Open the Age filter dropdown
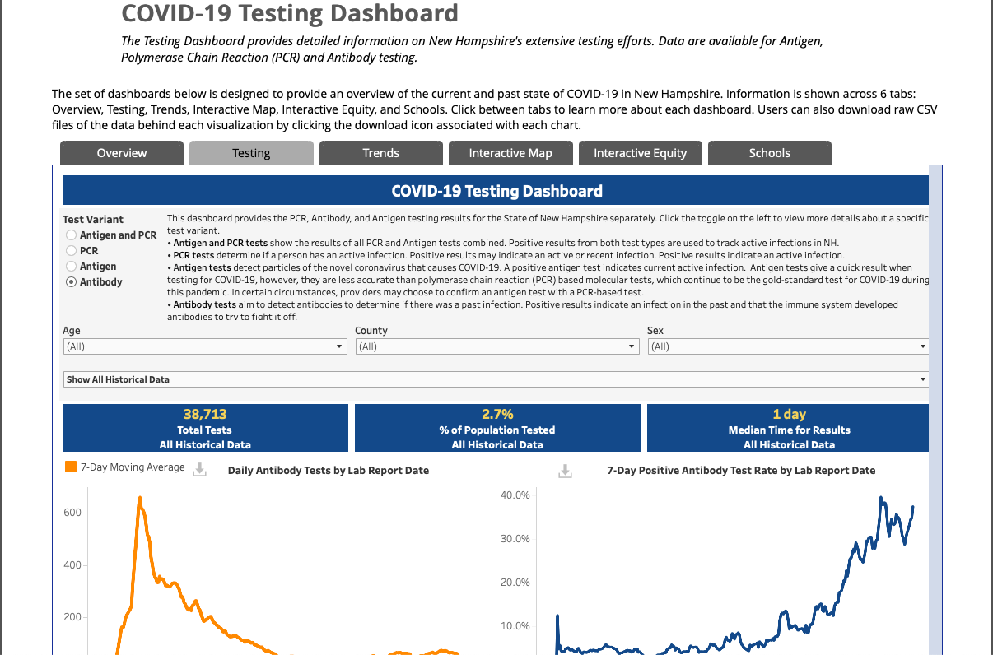This screenshot has width=993, height=655. [205, 346]
